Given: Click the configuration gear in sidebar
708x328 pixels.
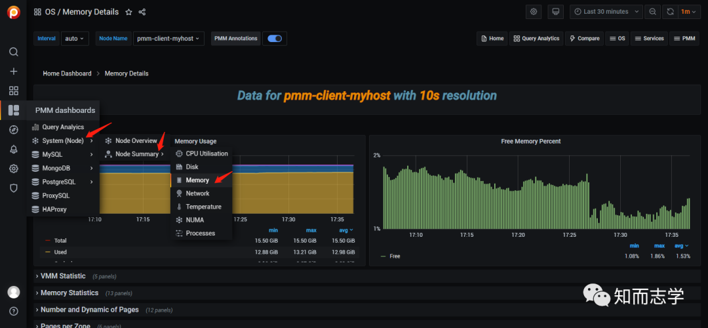Looking at the screenshot, I should coord(14,169).
